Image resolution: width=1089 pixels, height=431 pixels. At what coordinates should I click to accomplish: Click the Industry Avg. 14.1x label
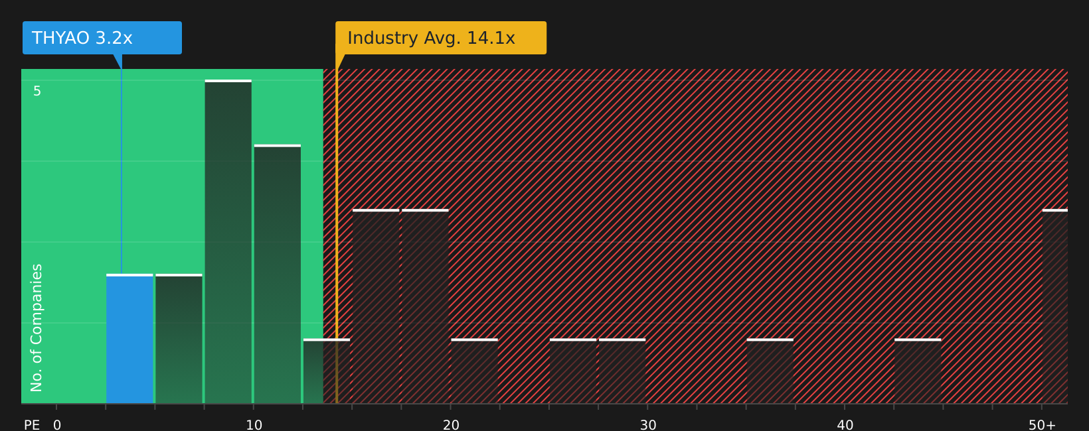point(441,38)
